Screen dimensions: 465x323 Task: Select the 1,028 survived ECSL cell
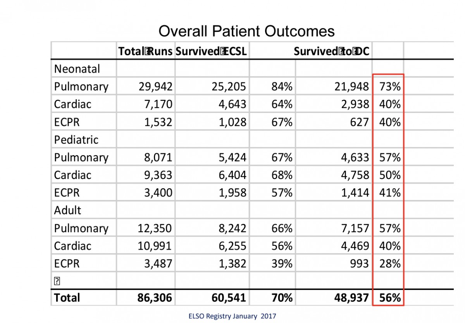[x=231, y=122]
